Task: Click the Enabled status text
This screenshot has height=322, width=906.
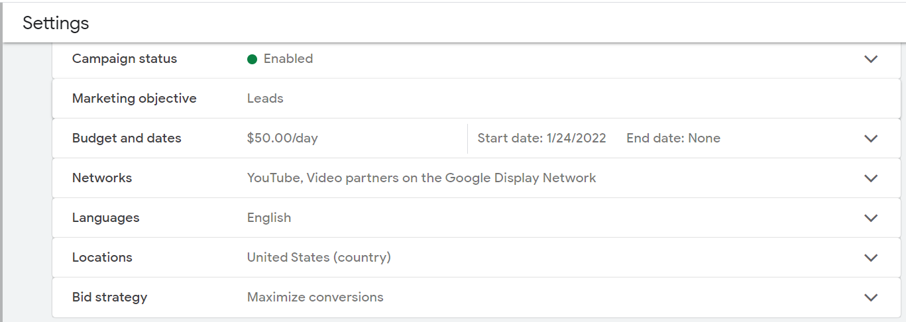Action: coord(288,59)
